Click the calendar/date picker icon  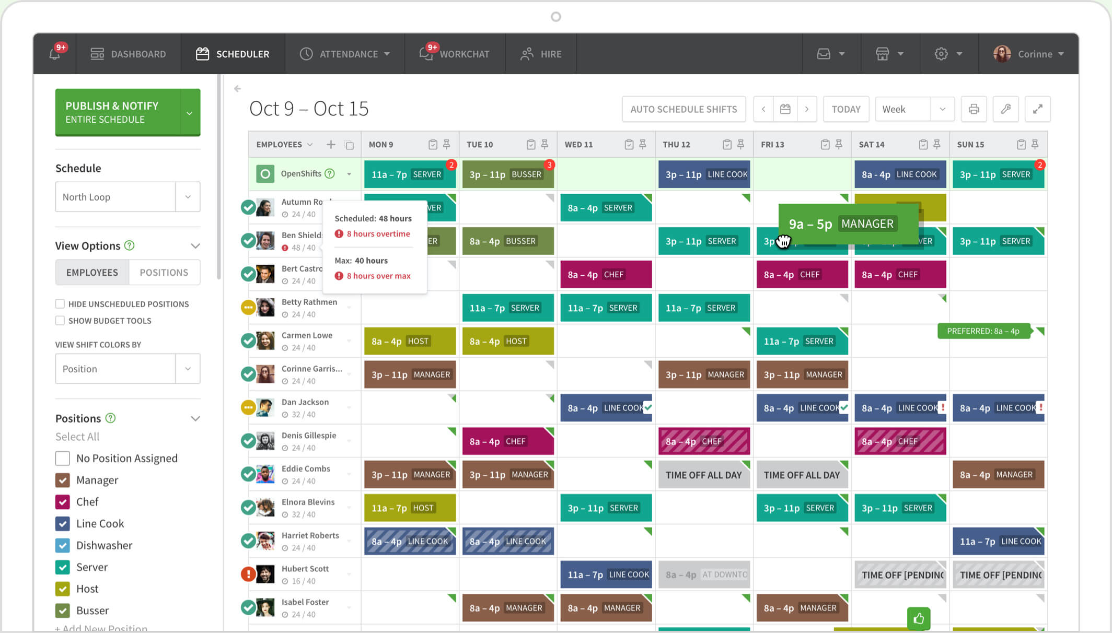coord(785,109)
